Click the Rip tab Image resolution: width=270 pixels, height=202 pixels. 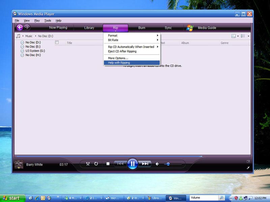click(x=115, y=28)
